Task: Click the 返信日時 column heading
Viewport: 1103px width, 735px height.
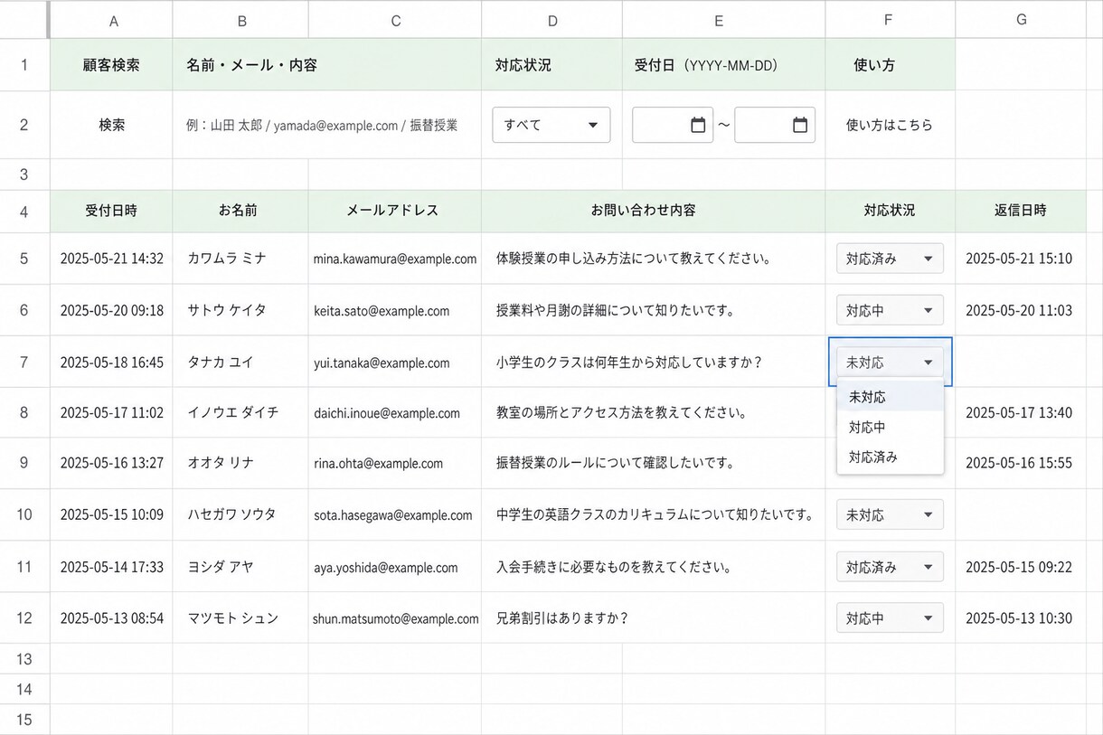Action: pos(1021,211)
